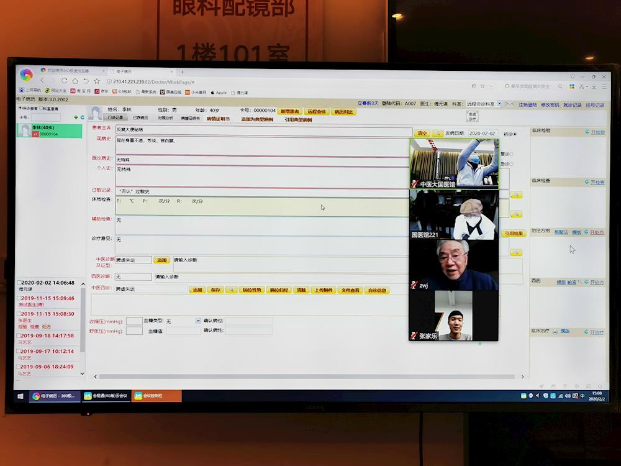
Task: Open the browser hamburger menu
Action: [x=603, y=86]
